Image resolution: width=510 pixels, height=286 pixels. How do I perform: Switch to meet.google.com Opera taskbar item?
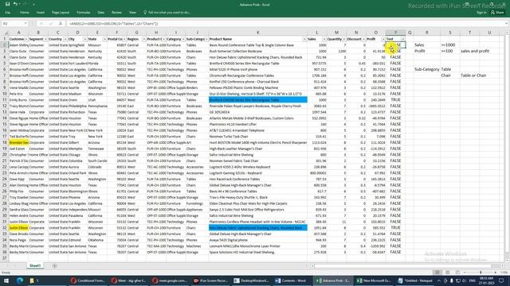pyautogui.click(x=170, y=280)
